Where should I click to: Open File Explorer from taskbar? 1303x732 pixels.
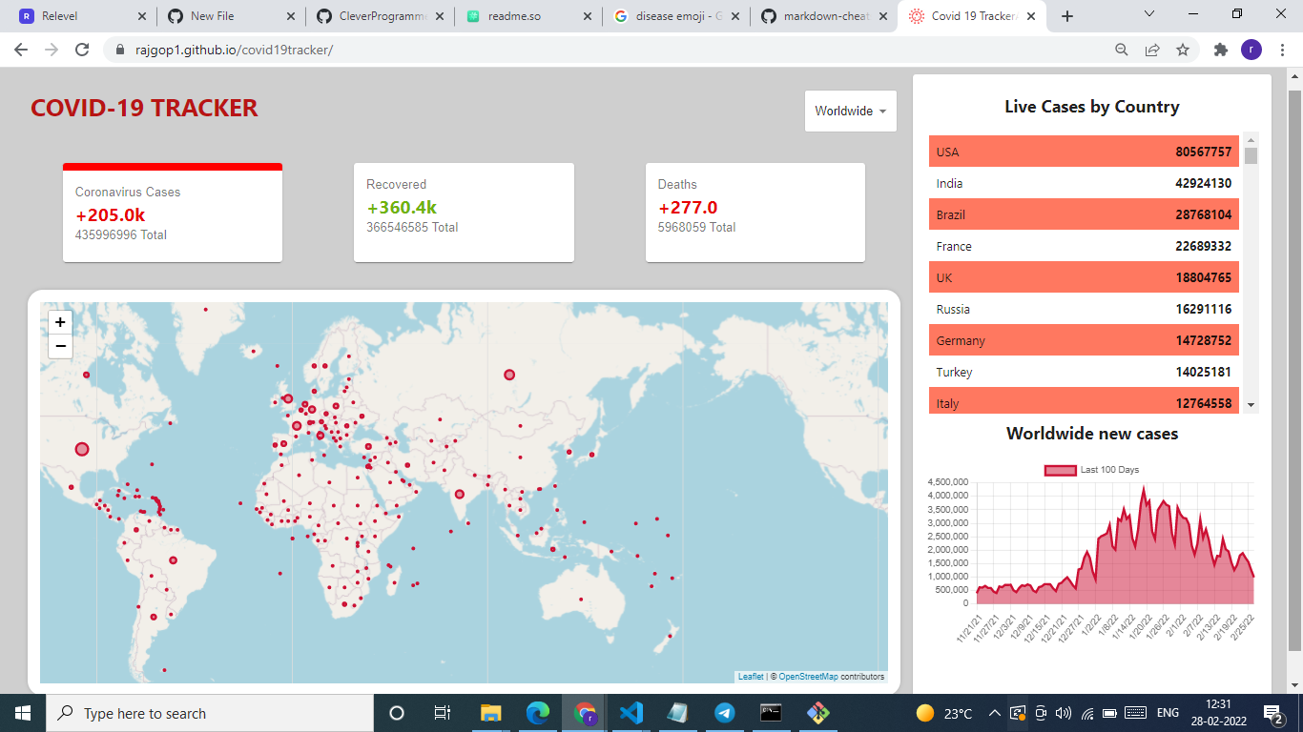coord(490,713)
